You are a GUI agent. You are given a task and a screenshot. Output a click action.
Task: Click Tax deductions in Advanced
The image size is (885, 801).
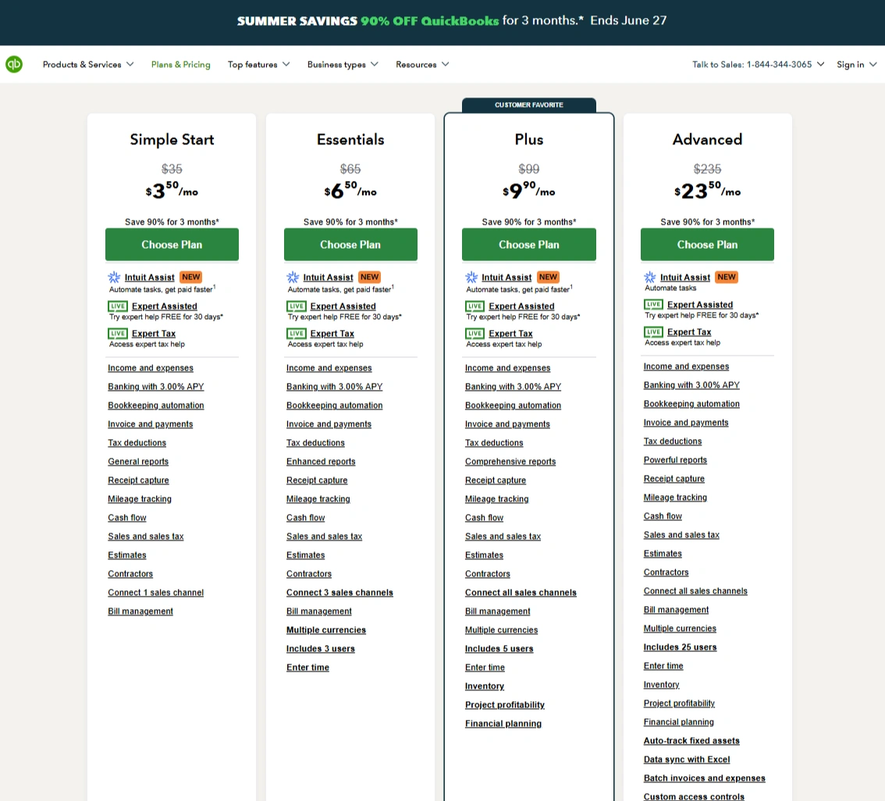(x=673, y=441)
